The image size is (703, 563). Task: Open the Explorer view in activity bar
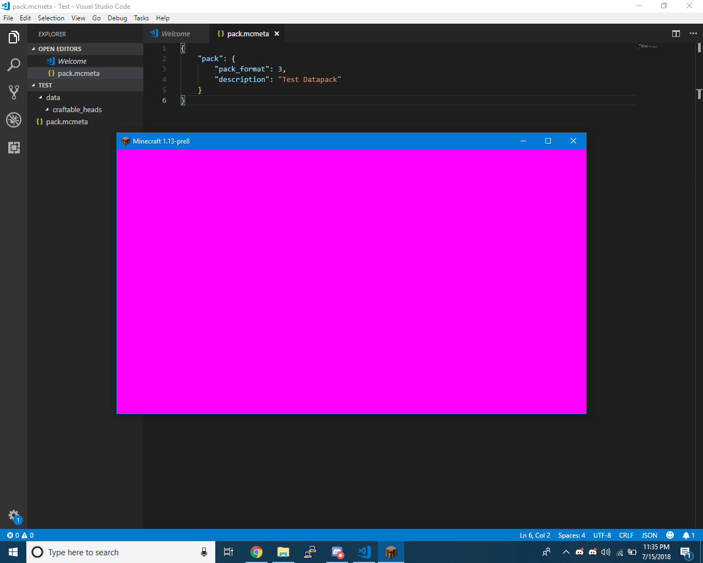[14, 37]
